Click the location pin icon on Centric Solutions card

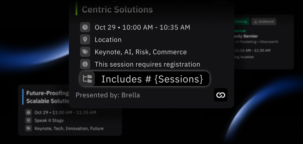point(85,40)
